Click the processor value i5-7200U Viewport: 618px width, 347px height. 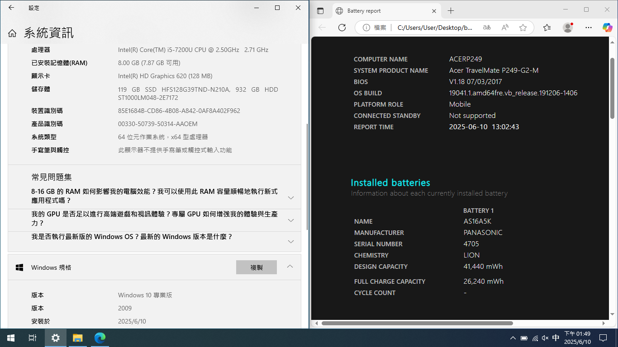coord(193,50)
